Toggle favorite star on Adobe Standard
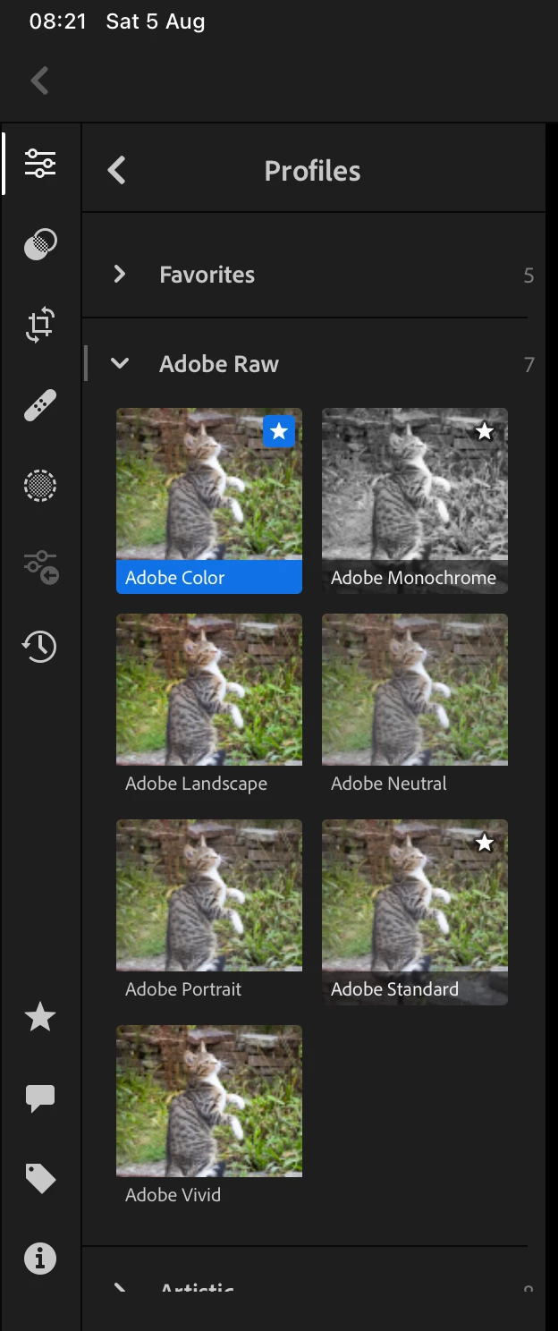The height and width of the screenshot is (1331, 558). (x=485, y=843)
